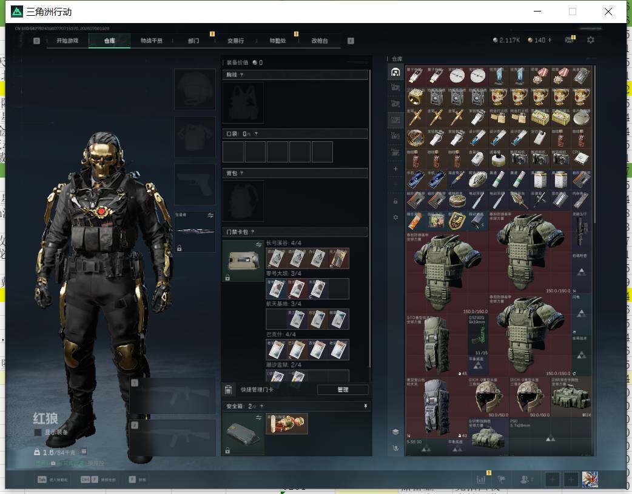
Task: Open the settings gear icon
Action: pyautogui.click(x=590, y=40)
